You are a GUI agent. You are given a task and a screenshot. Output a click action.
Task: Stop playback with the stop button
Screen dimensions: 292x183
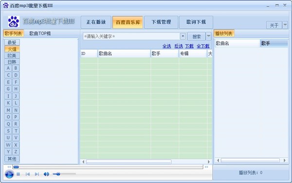pyautogui.click(x=18, y=174)
